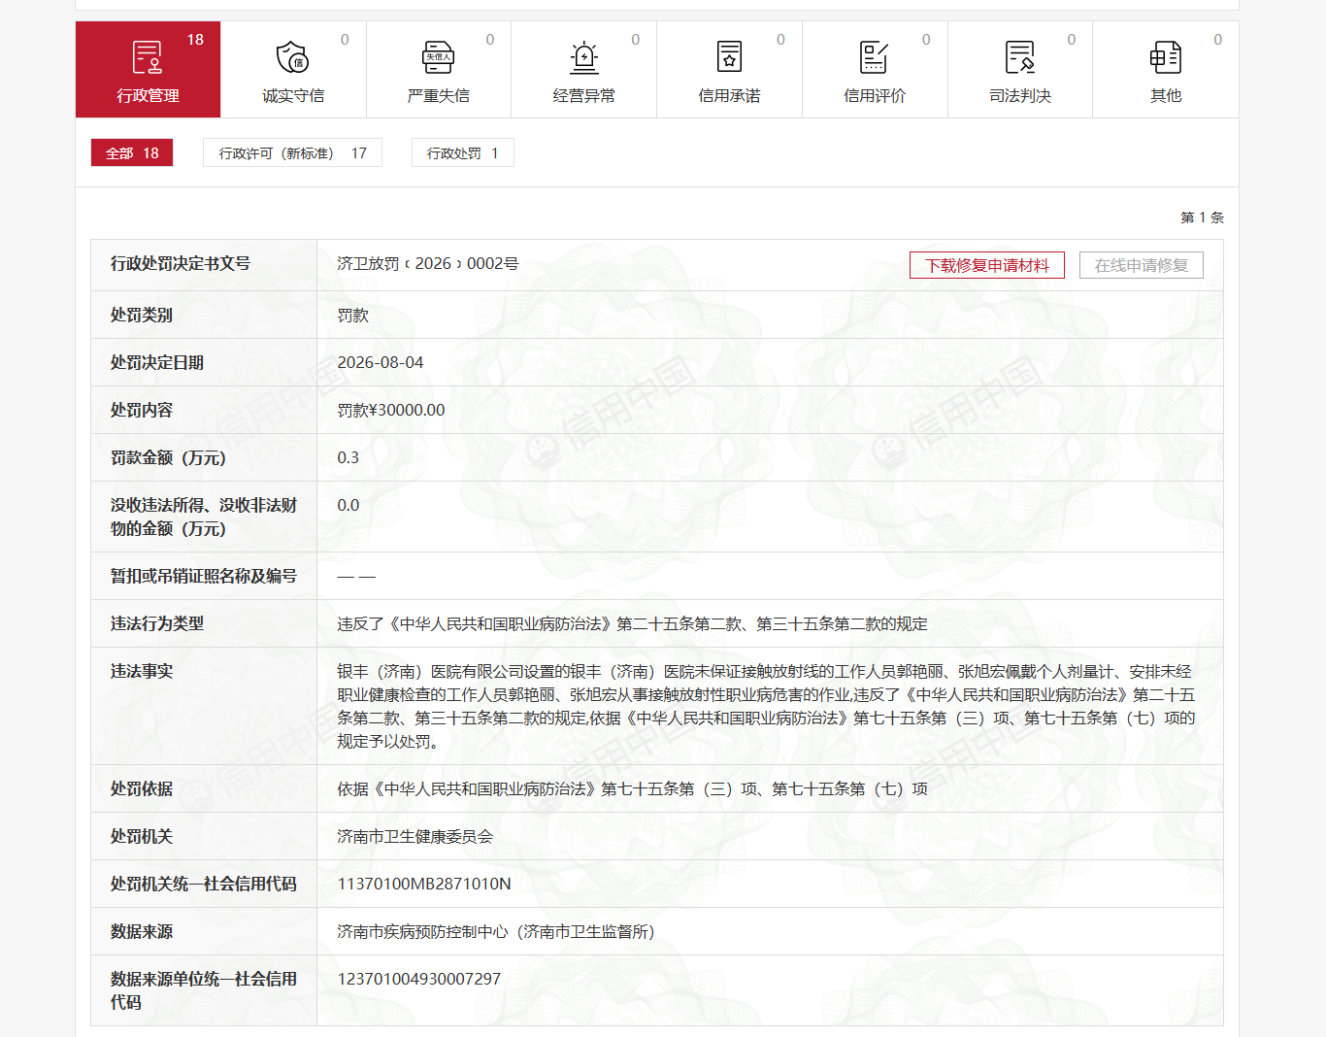The image size is (1326, 1037).
Task: Select the text 罚款¥30000.00
Action: 391,410
